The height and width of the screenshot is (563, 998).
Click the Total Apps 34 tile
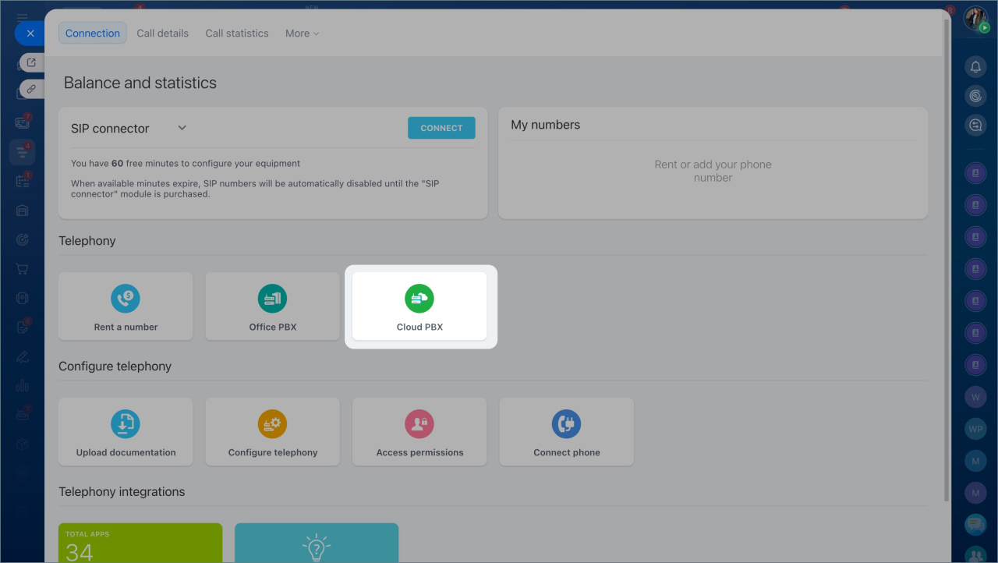click(140, 543)
